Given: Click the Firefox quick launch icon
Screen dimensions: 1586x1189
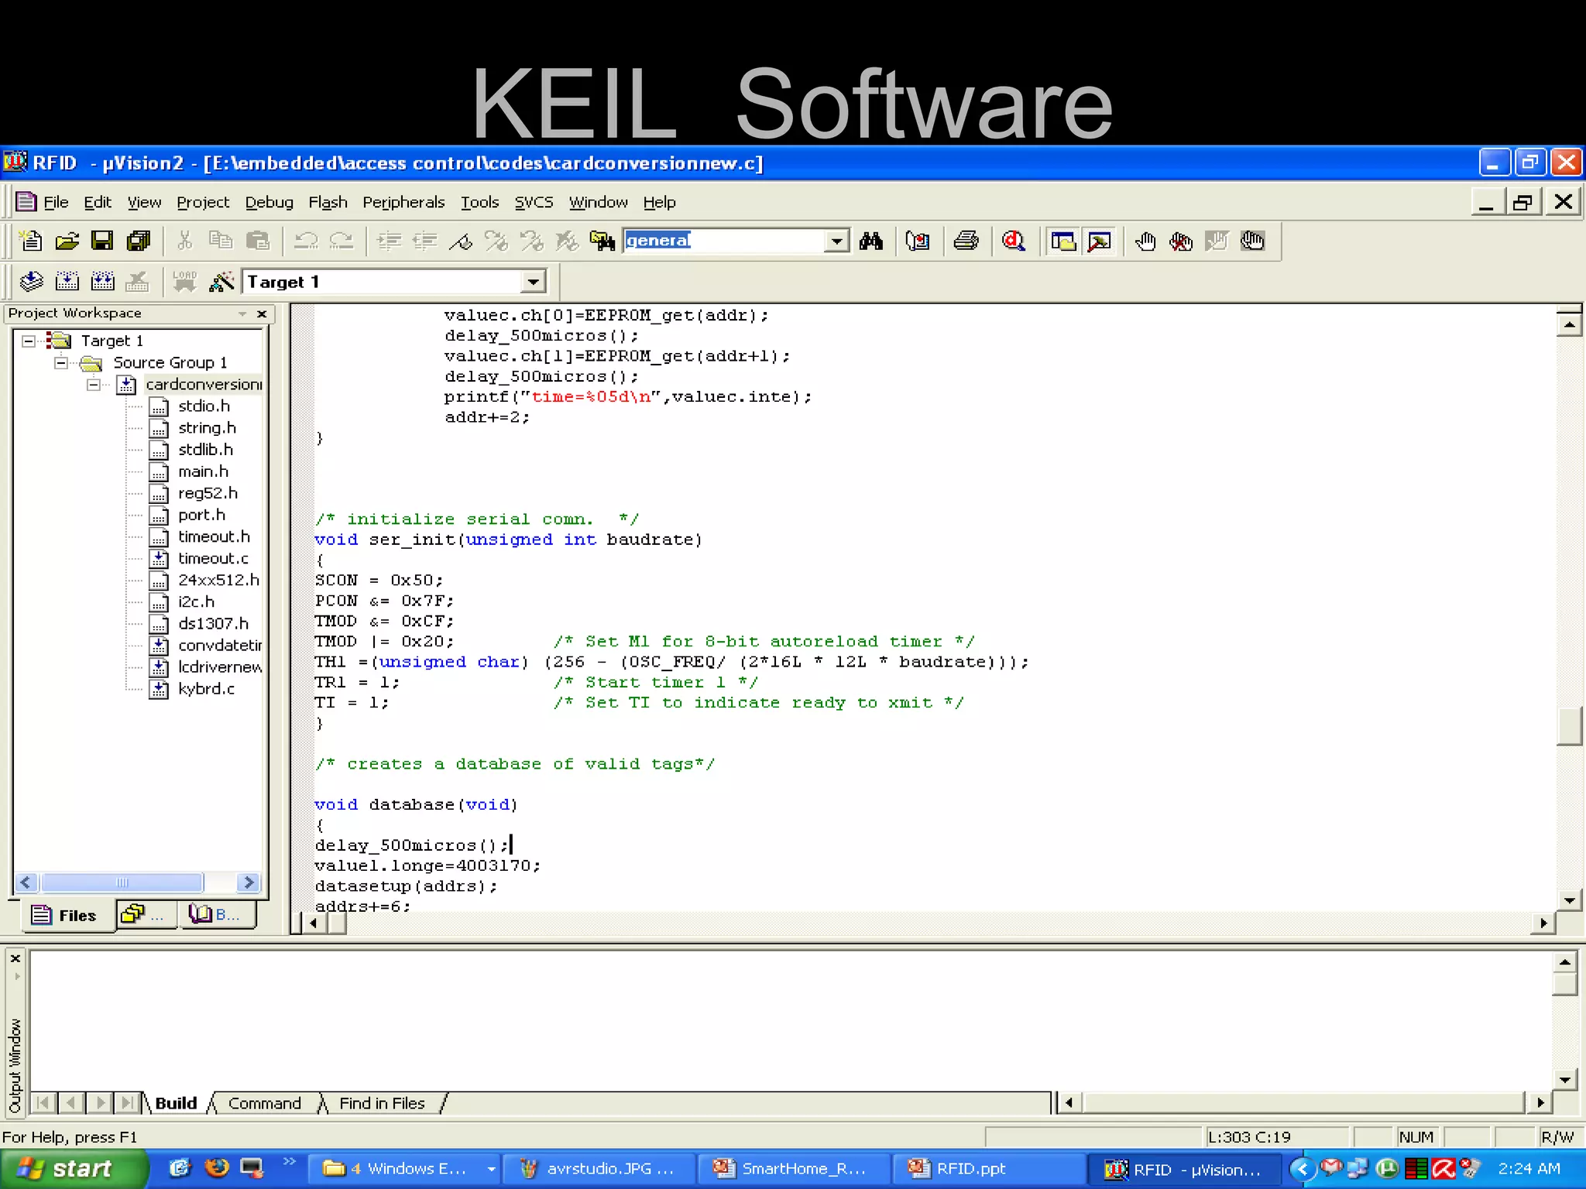Looking at the screenshot, I should [x=216, y=1167].
